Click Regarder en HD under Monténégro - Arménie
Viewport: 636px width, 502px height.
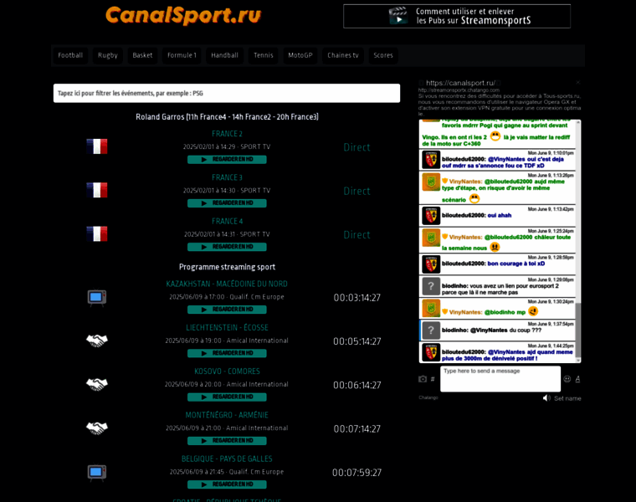227,441
